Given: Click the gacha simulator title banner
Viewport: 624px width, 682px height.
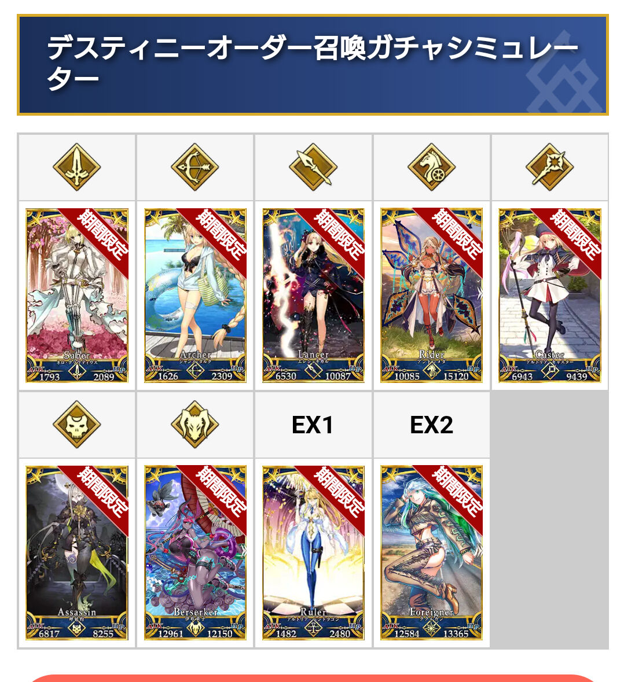Looking at the screenshot, I should 313,65.
